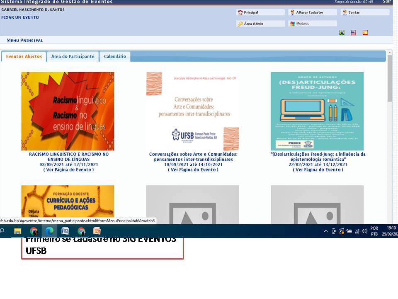
Task: Switch language to Spanish via Spain flag
Action: pos(365,32)
